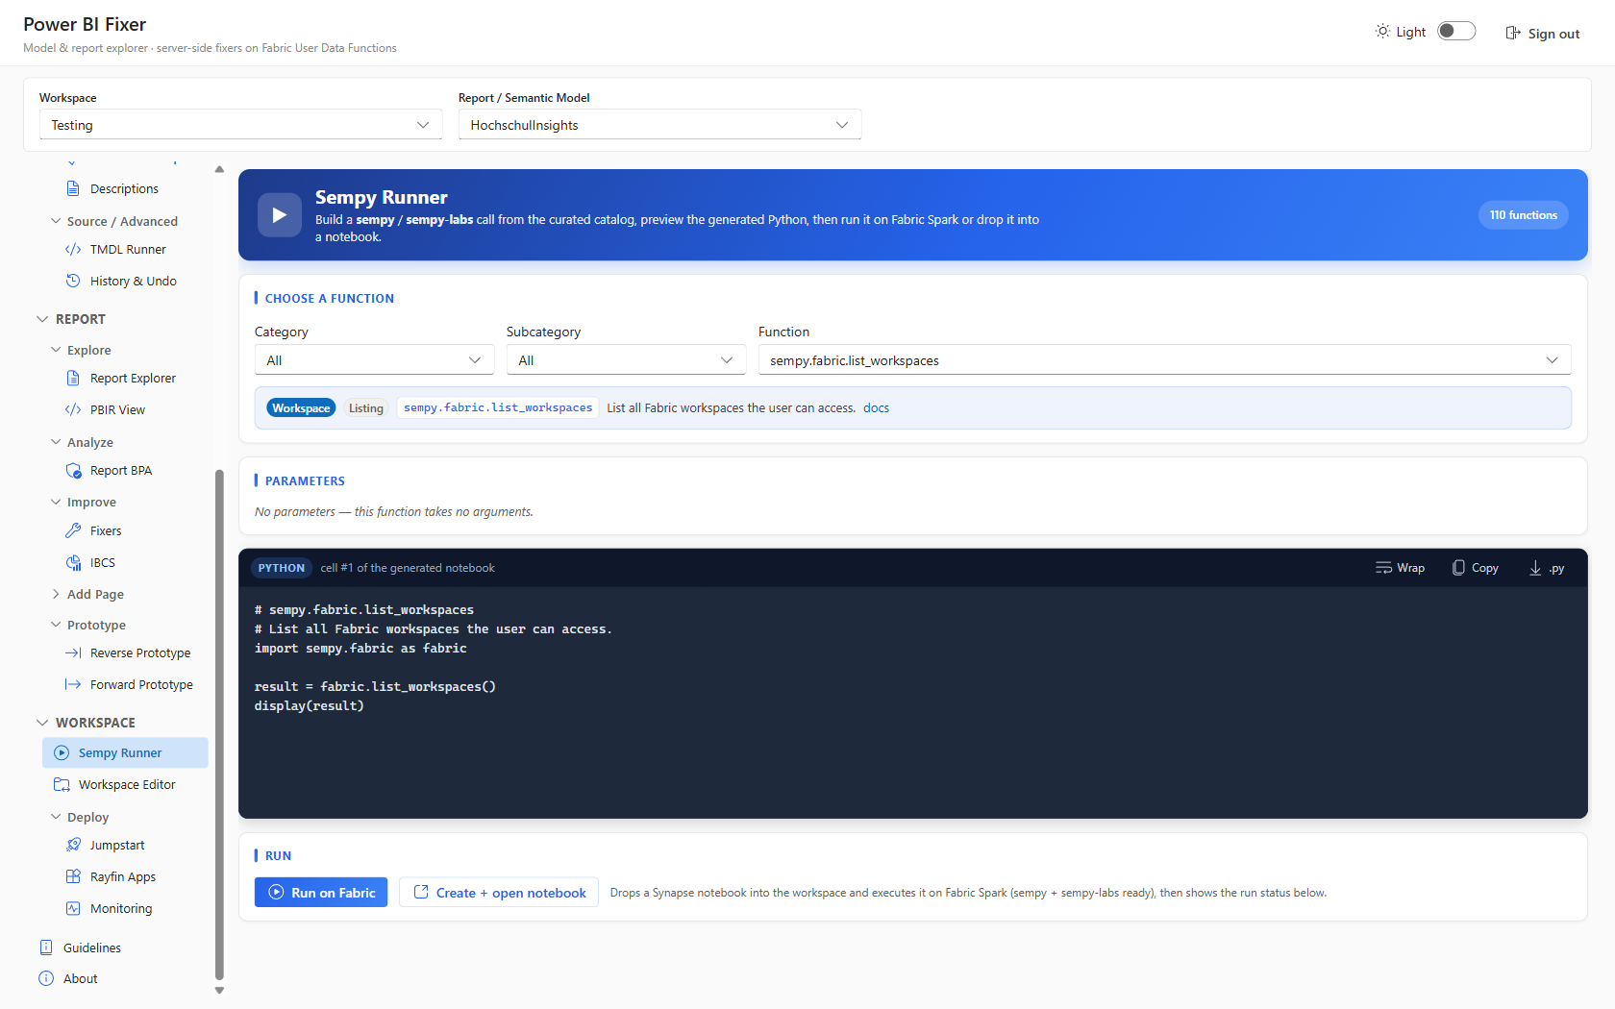
Task: Click the result = fabric.list_workspaces() code line
Action: [375, 686]
